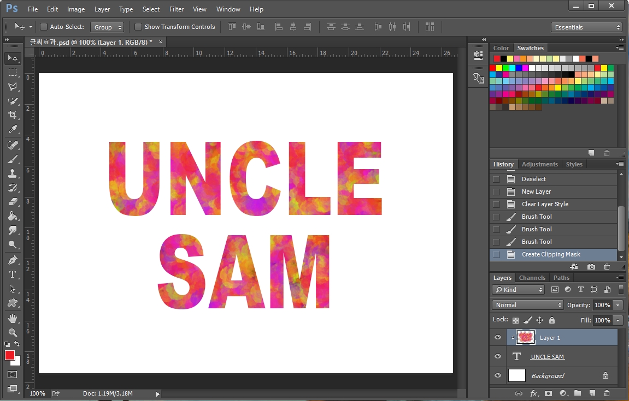629x401 pixels.
Task: Enable Show Transform Controls checkbox
Action: pos(138,27)
